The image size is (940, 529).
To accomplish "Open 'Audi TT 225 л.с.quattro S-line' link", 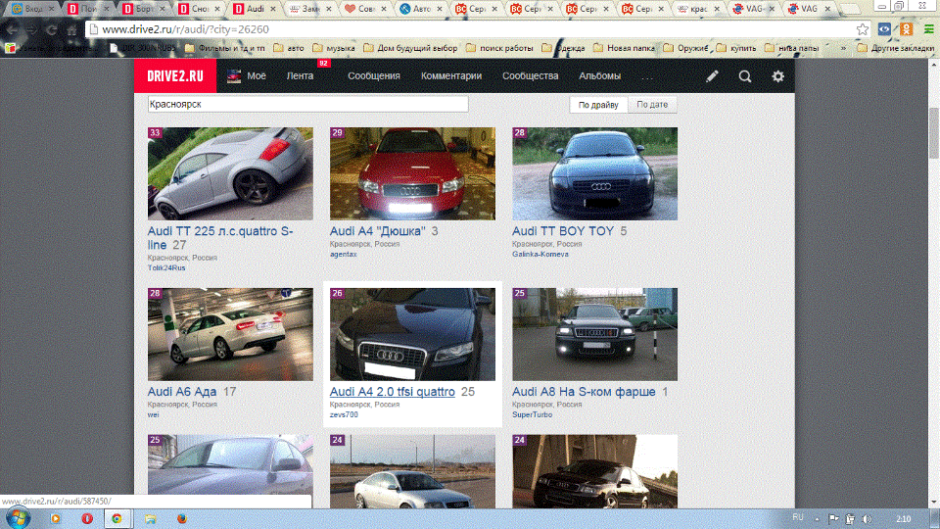I will [220, 238].
